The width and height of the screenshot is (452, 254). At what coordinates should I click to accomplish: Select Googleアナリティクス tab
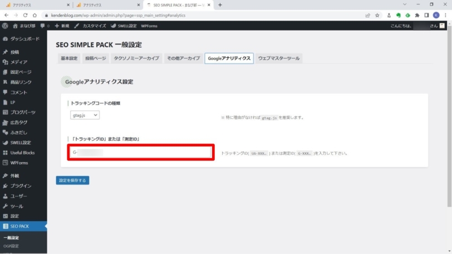(x=229, y=58)
